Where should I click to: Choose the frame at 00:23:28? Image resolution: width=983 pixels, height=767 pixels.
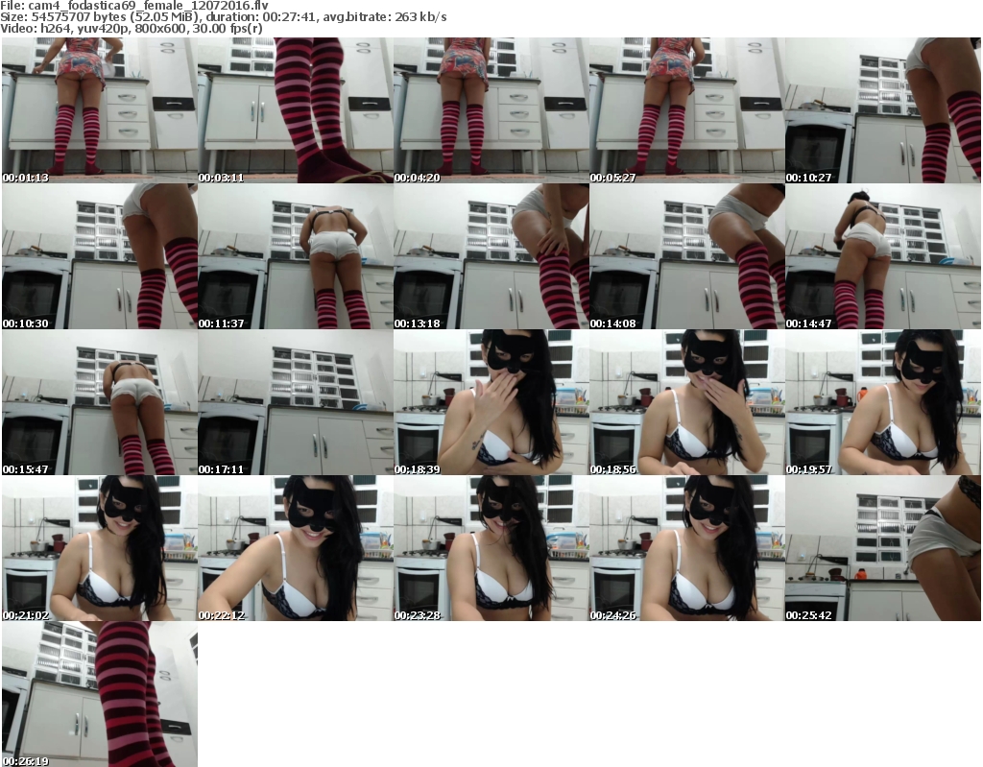pos(491,548)
